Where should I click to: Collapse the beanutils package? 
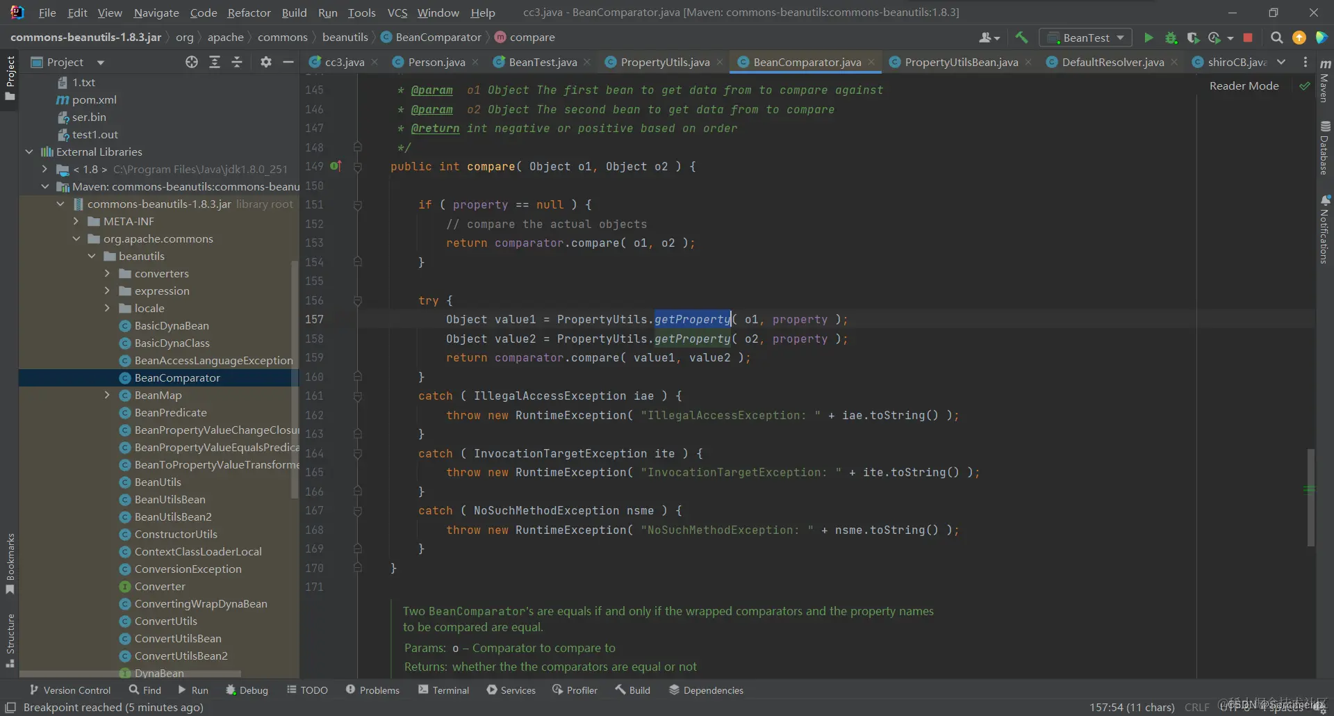point(92,256)
